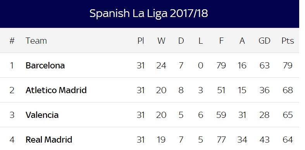This screenshot has width=305, height=150.
Task: Click Valencia's goal difference of 28
Action: click(264, 115)
